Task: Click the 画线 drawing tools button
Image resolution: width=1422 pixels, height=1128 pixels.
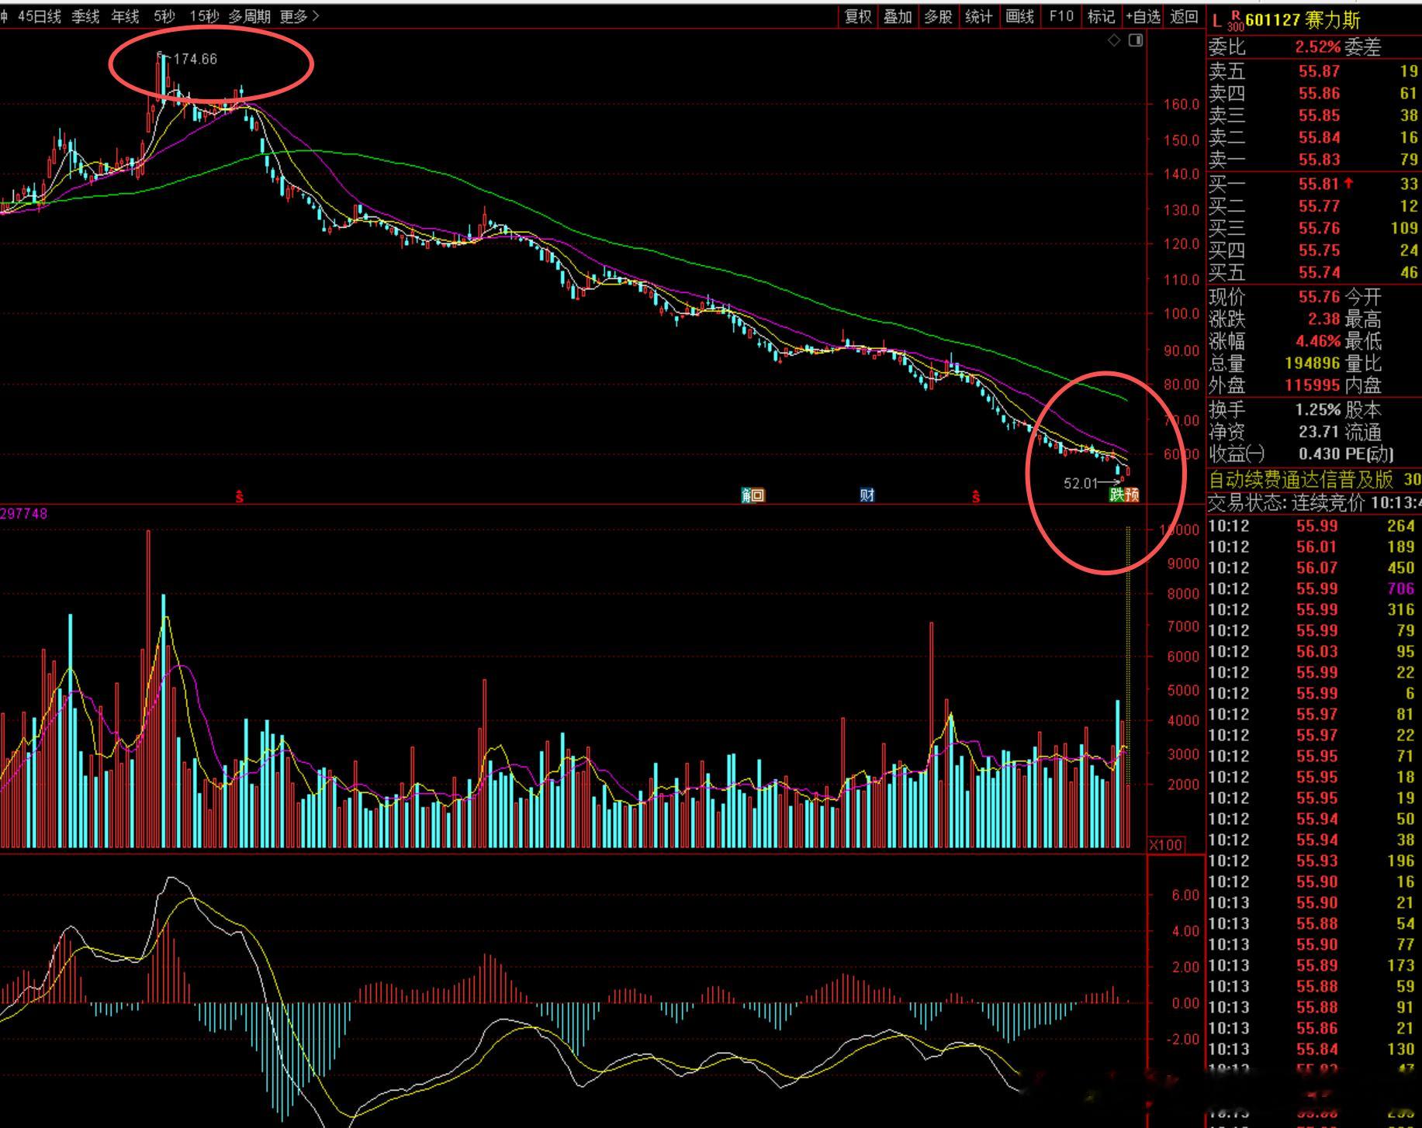Action: (1019, 16)
